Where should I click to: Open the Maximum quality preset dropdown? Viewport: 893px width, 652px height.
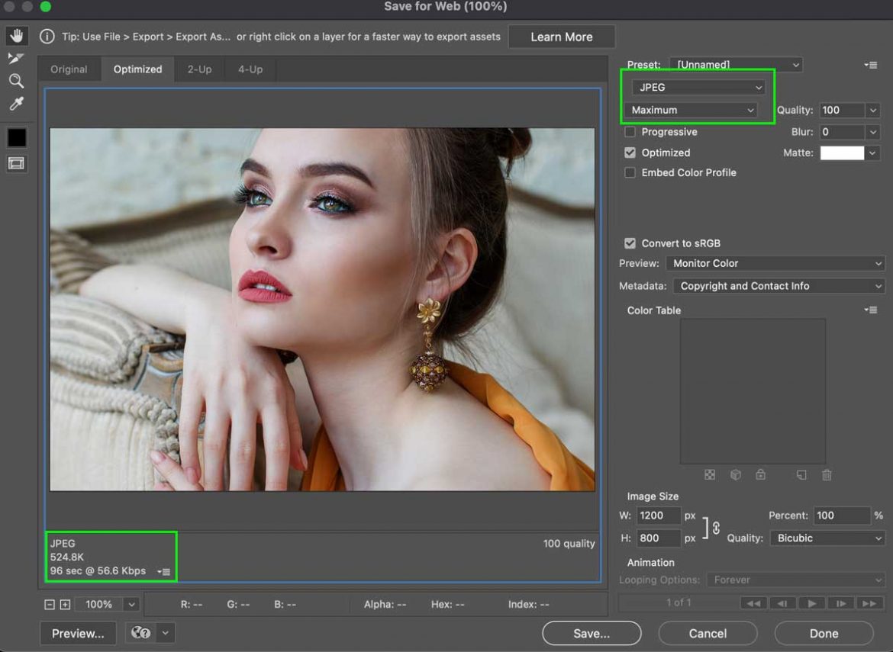tap(692, 111)
